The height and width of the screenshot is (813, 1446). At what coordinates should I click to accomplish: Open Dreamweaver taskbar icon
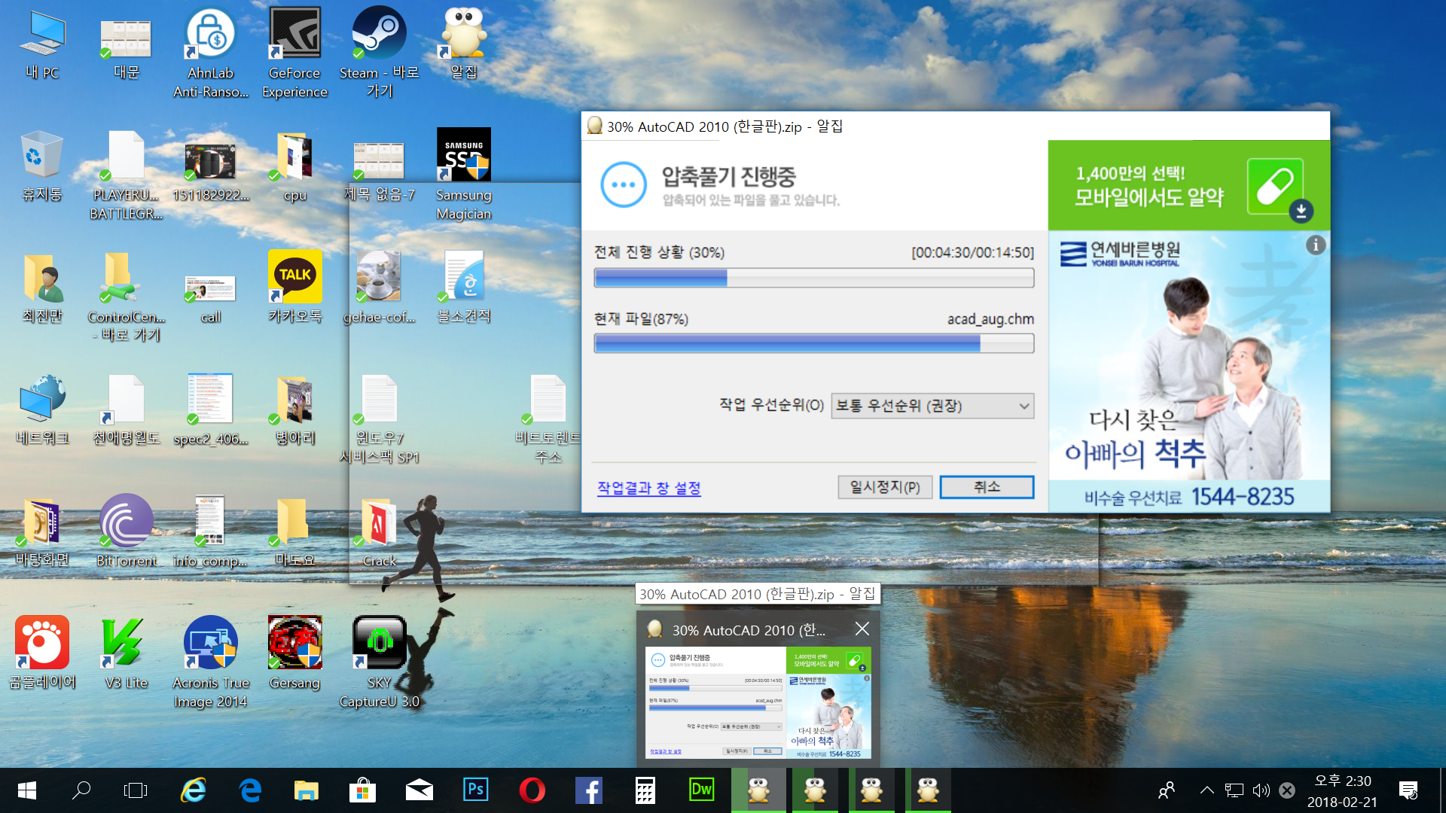[701, 790]
